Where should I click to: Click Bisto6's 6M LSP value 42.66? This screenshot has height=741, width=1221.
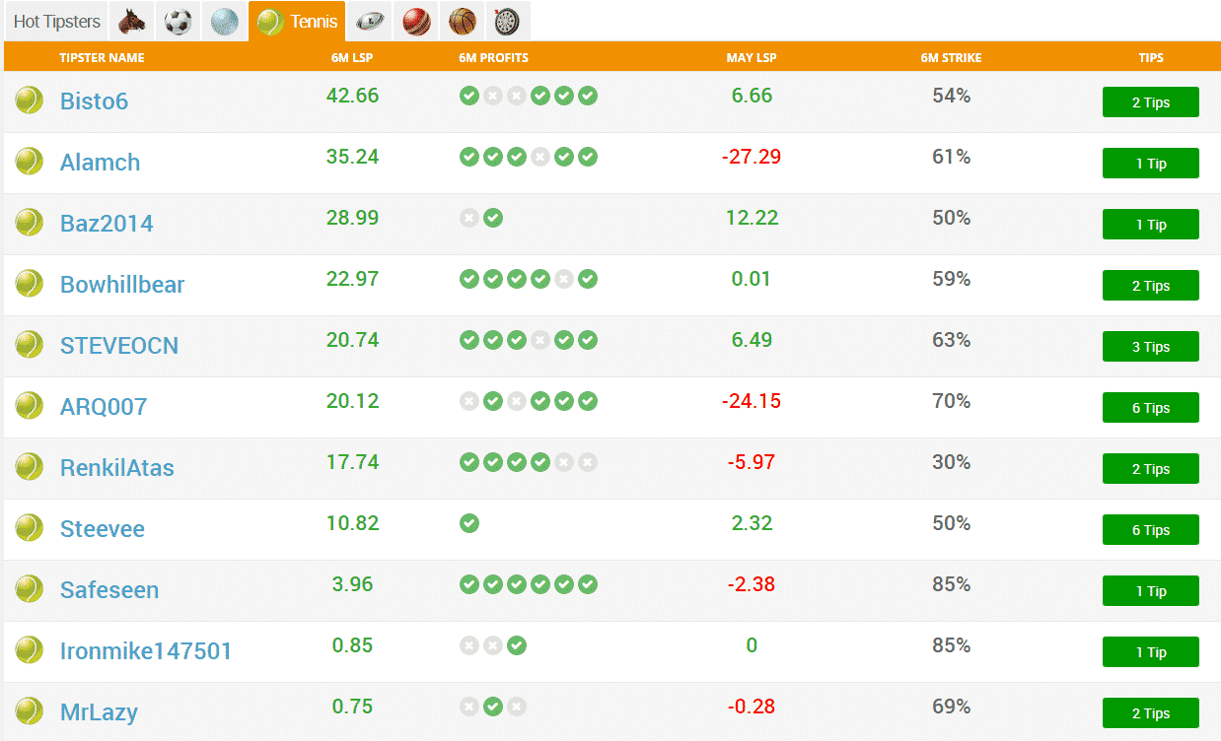pyautogui.click(x=352, y=96)
